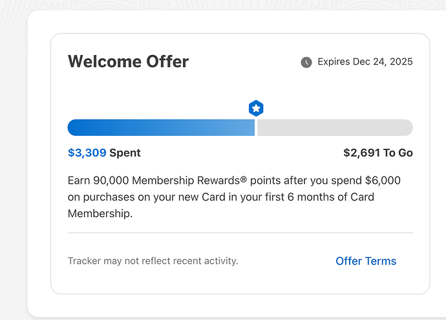Click the "2025" year in expiration date
Viewport: 446px width, 320px height.
(x=401, y=62)
